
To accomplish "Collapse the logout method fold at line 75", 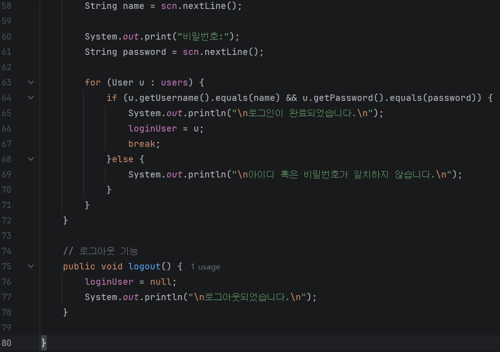I will click(31, 266).
